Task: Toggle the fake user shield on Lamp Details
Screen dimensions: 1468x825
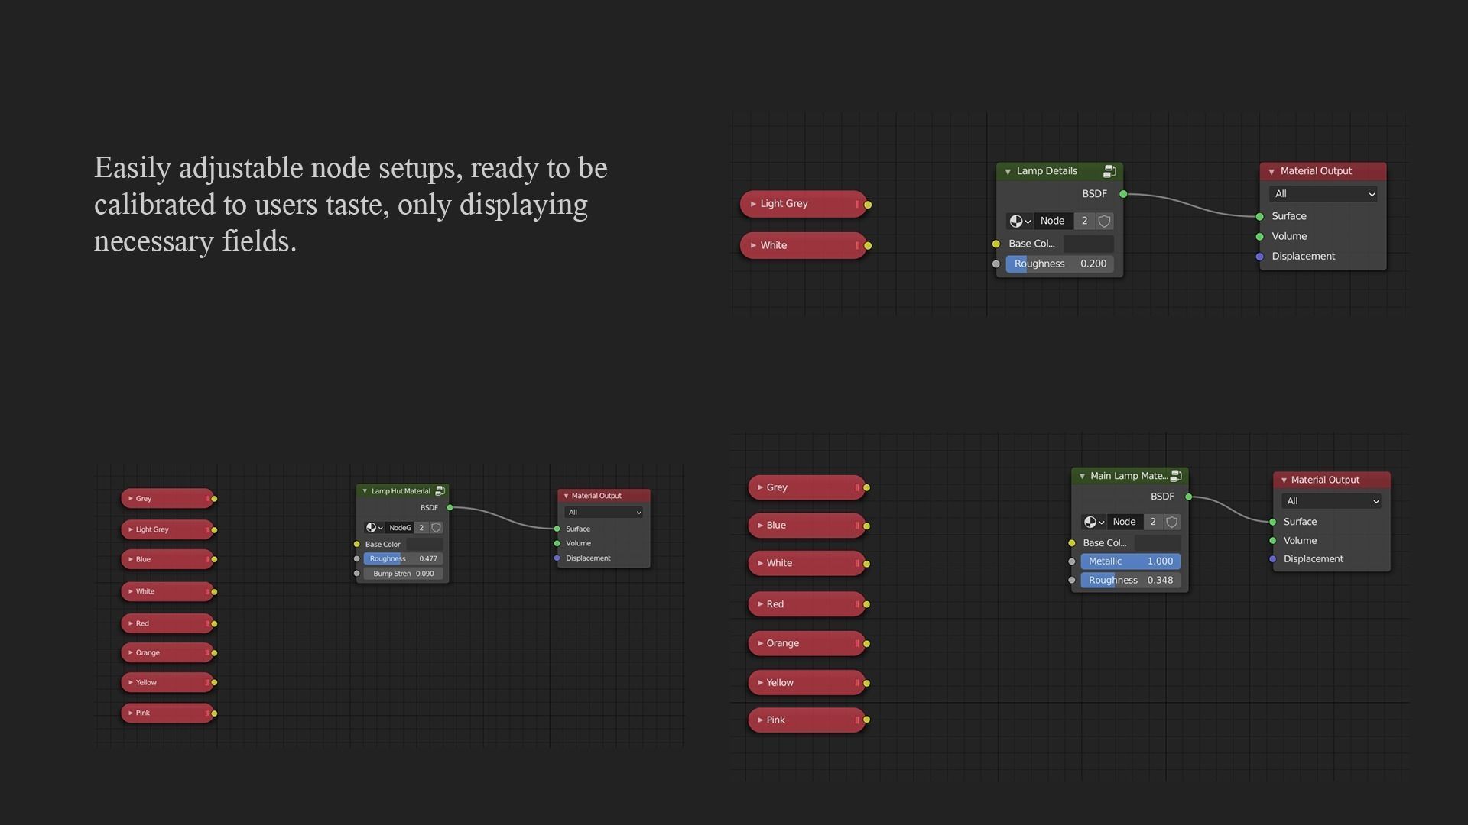Action: pyautogui.click(x=1104, y=221)
